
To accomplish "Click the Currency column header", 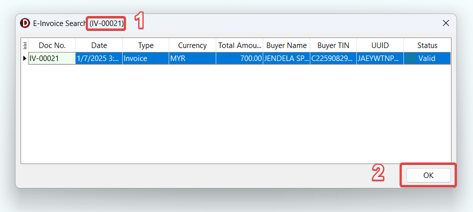I will coord(192,45).
